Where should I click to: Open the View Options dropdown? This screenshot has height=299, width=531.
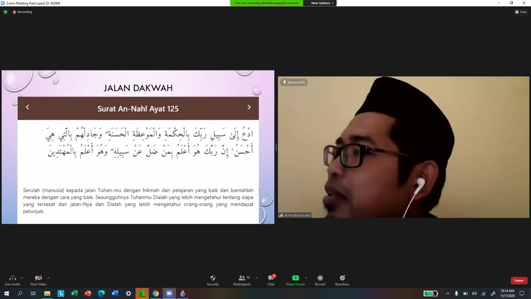322,3
